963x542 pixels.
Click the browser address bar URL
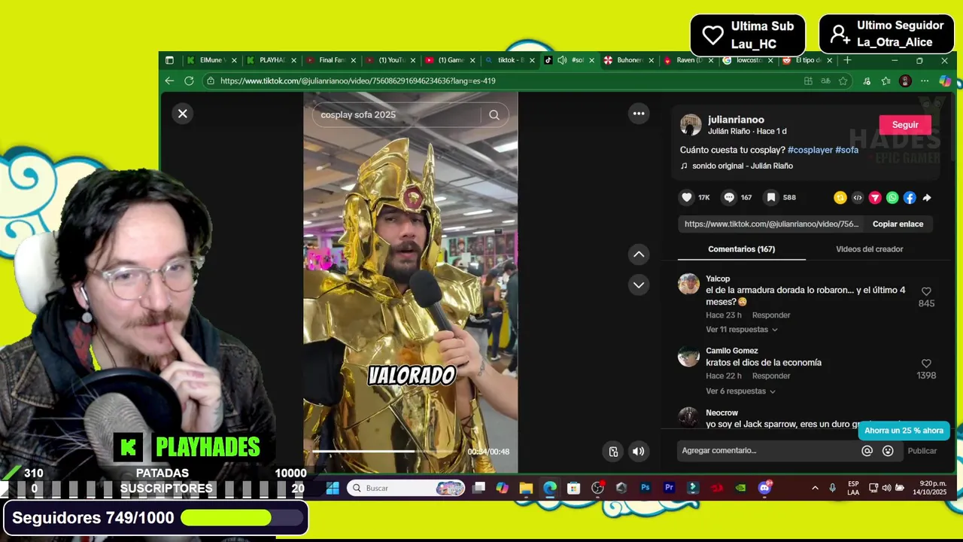click(x=357, y=81)
